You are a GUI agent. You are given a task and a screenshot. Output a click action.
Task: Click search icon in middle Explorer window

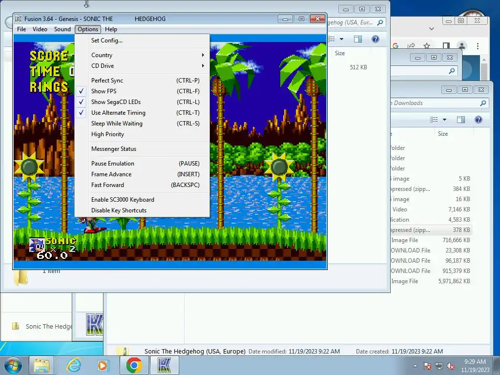pyautogui.click(x=452, y=71)
